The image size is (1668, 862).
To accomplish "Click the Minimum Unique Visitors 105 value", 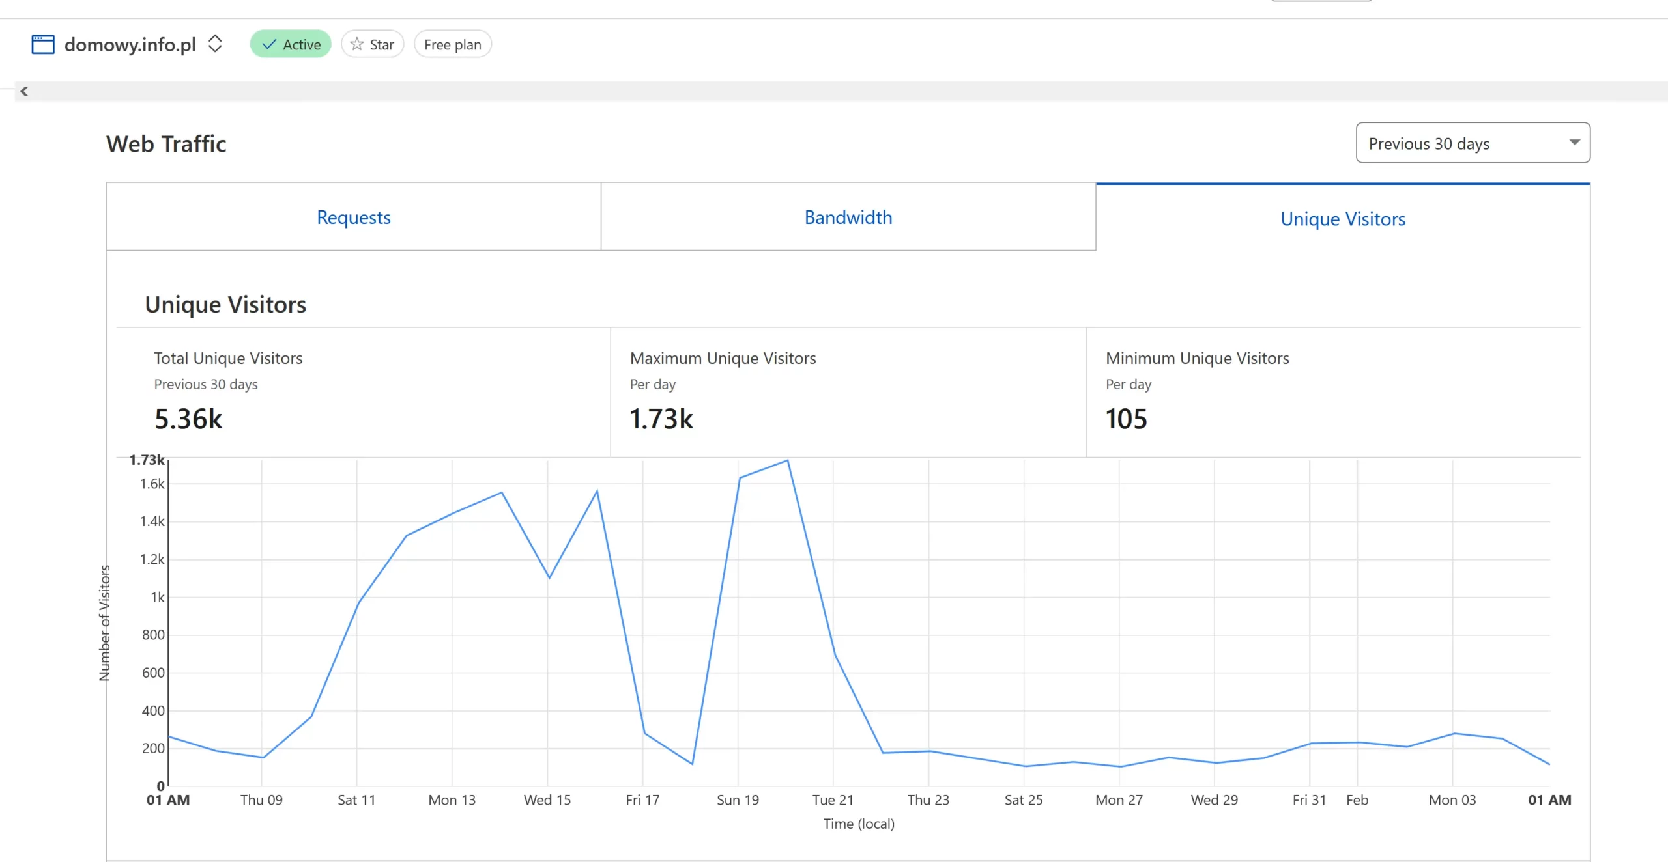I will [x=1126, y=419].
